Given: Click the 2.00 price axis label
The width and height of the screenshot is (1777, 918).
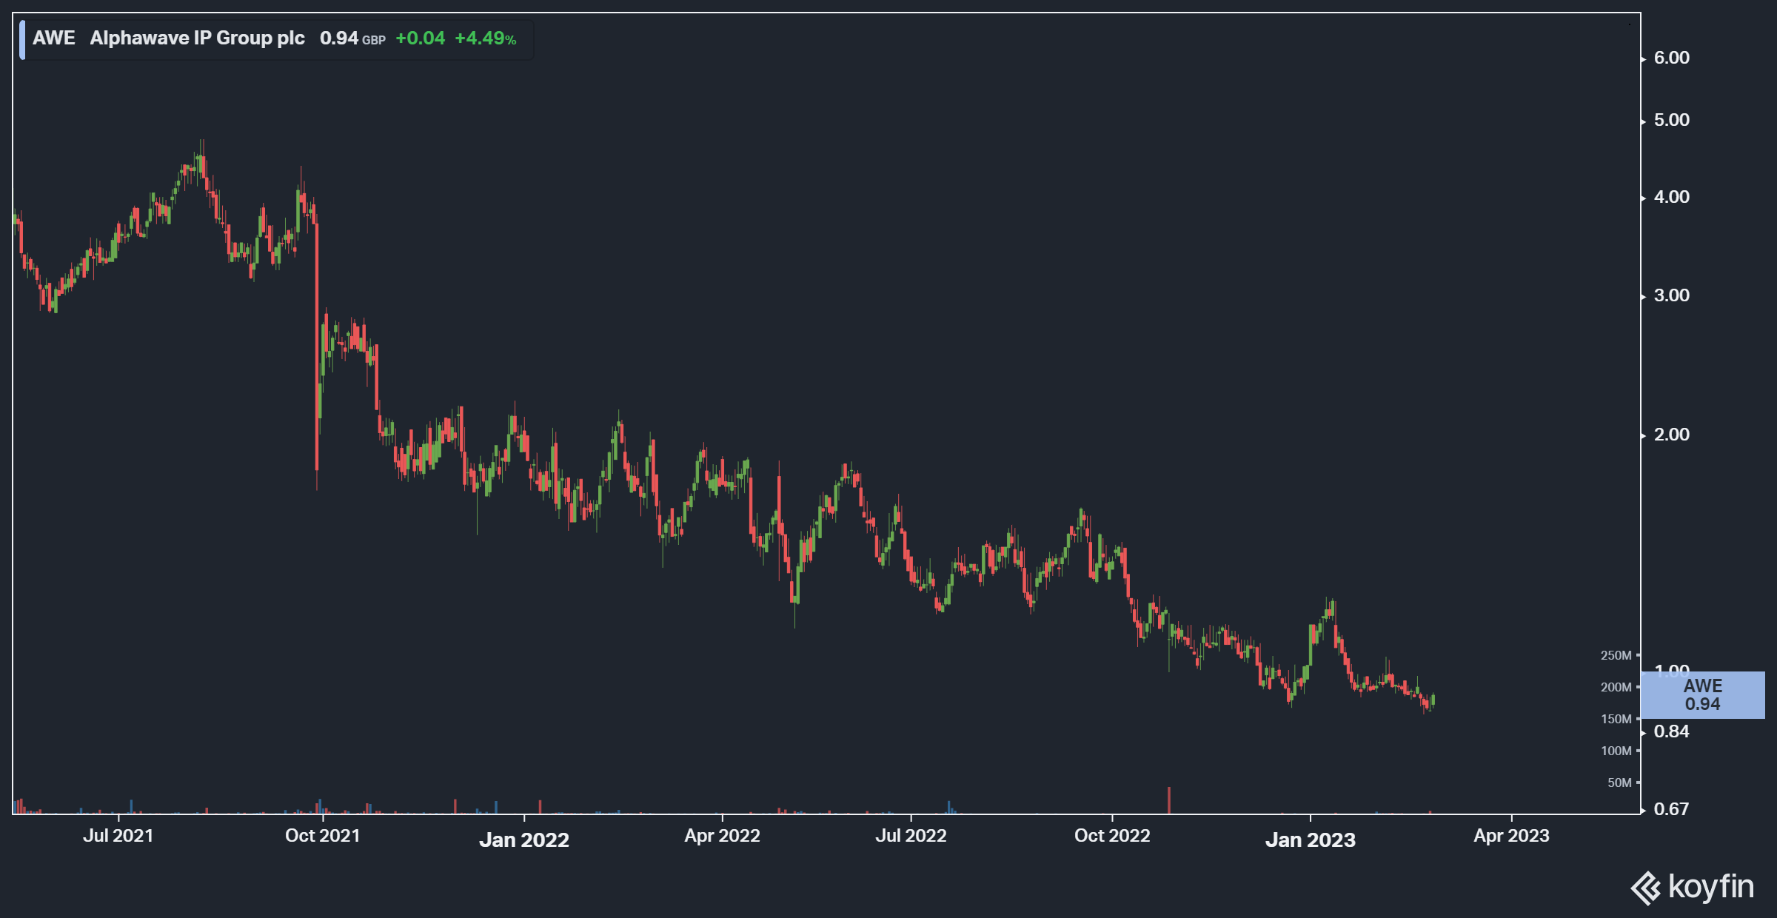Looking at the screenshot, I should [x=1671, y=435].
